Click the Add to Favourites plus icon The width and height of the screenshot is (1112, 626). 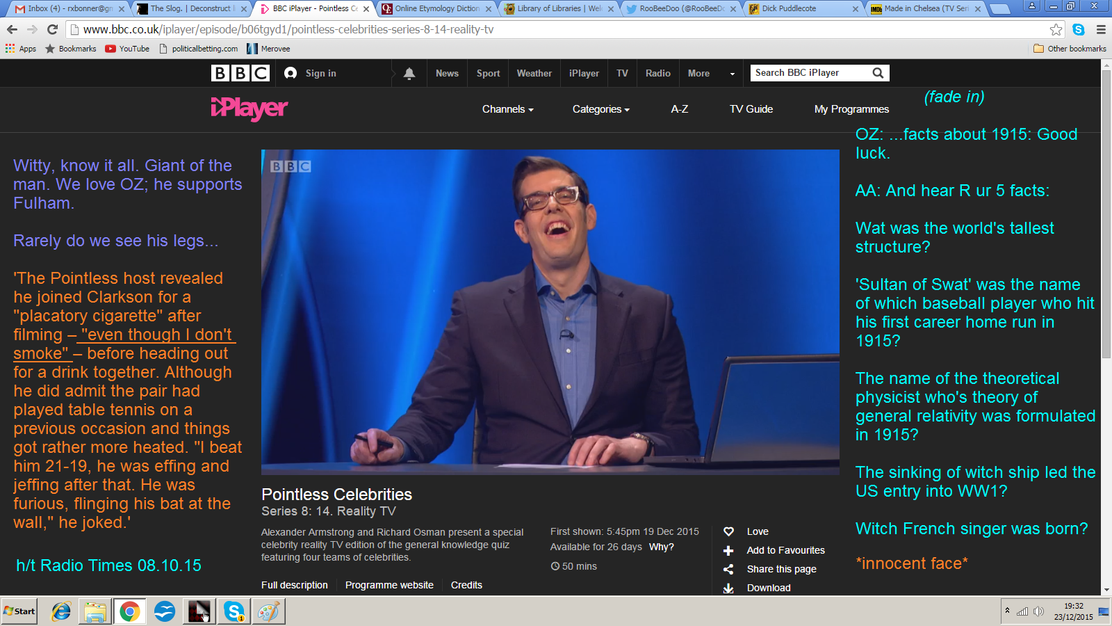(x=728, y=550)
